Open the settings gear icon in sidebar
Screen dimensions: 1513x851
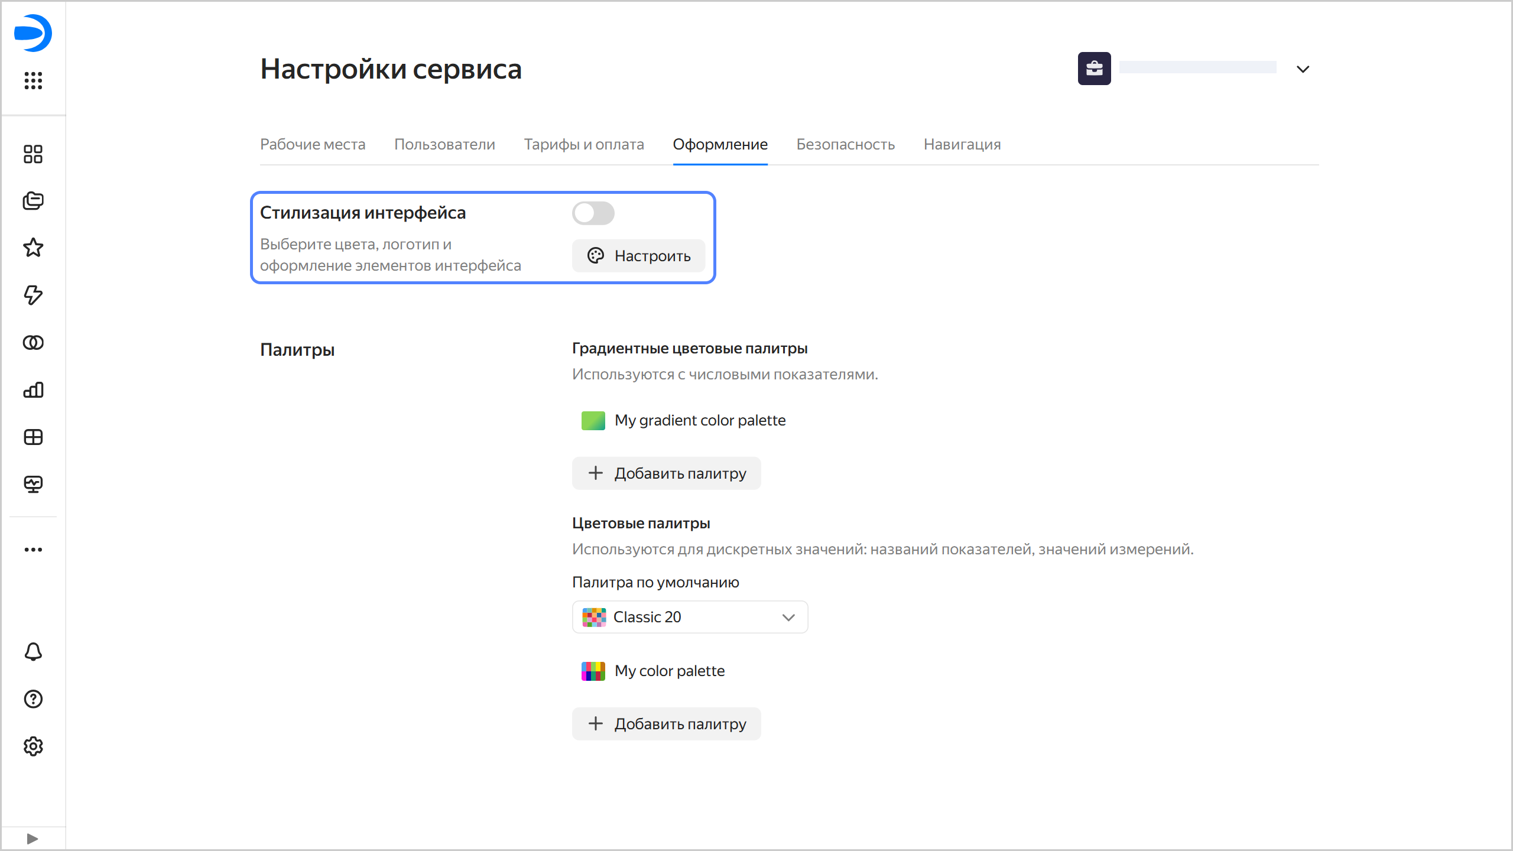click(33, 746)
